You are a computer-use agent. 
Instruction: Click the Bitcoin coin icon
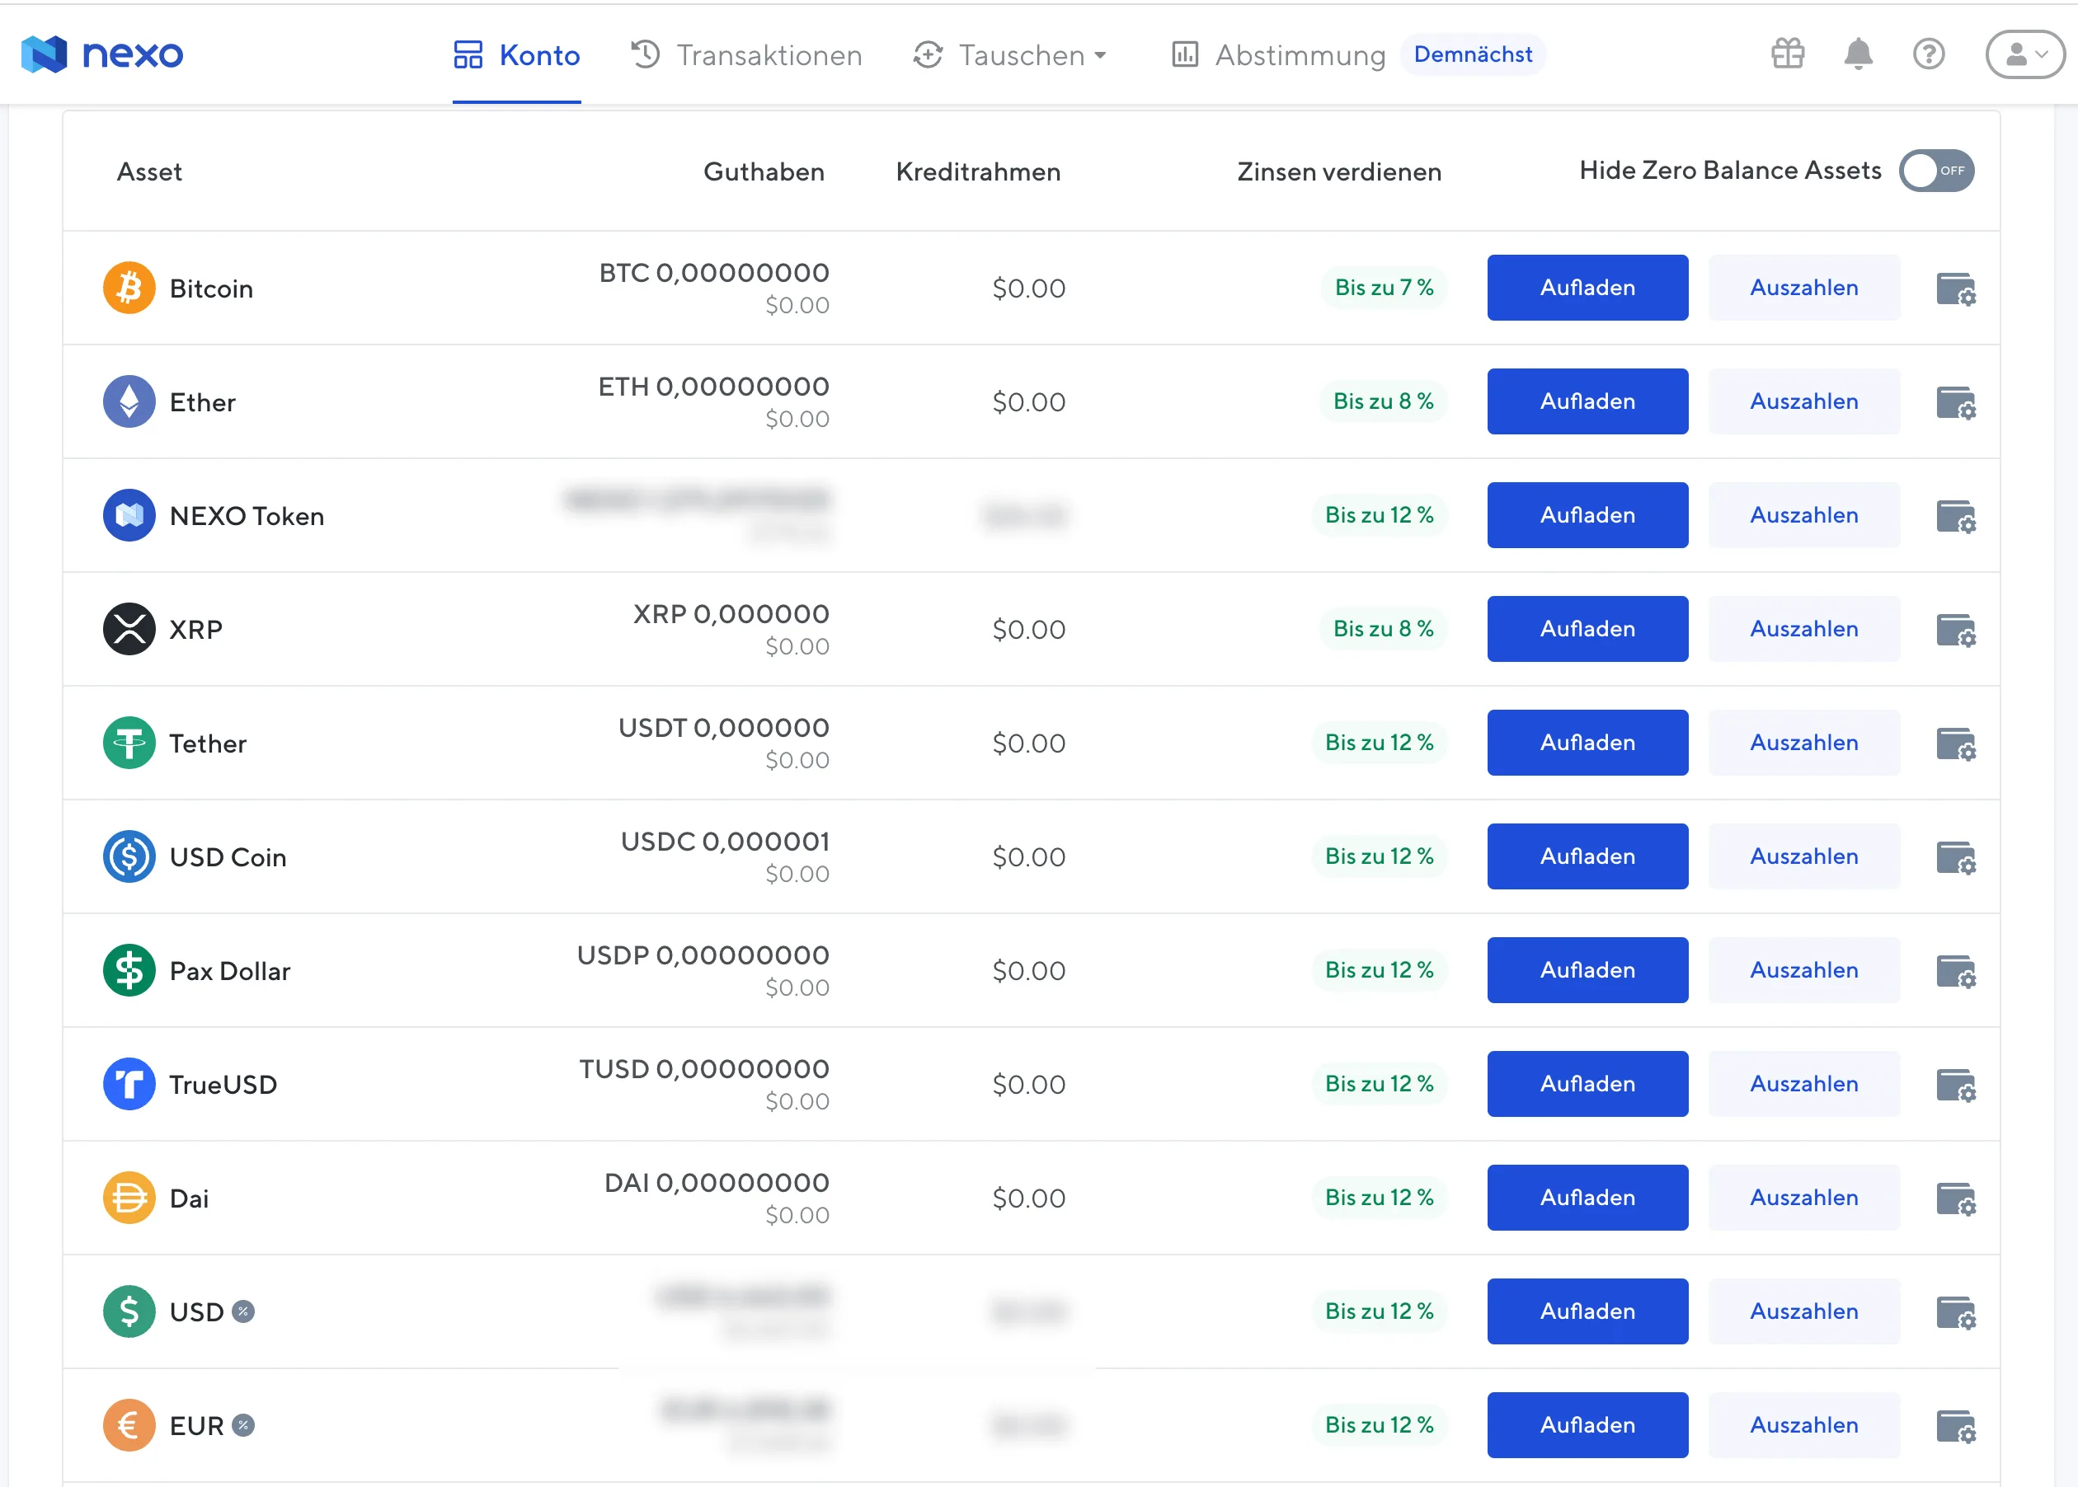pyautogui.click(x=129, y=288)
